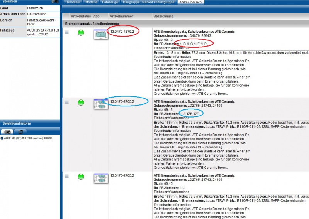Viewport: 309px width, 219px height.
Task: Select the Artikelübersicht tab
Action: 191,2
